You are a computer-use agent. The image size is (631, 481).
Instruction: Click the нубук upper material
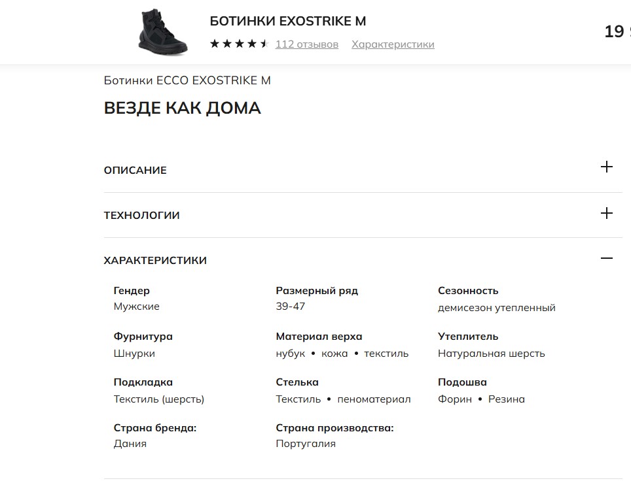pos(291,354)
